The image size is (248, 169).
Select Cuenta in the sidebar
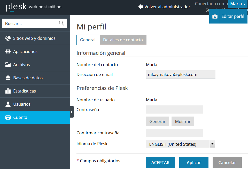pos(35,117)
